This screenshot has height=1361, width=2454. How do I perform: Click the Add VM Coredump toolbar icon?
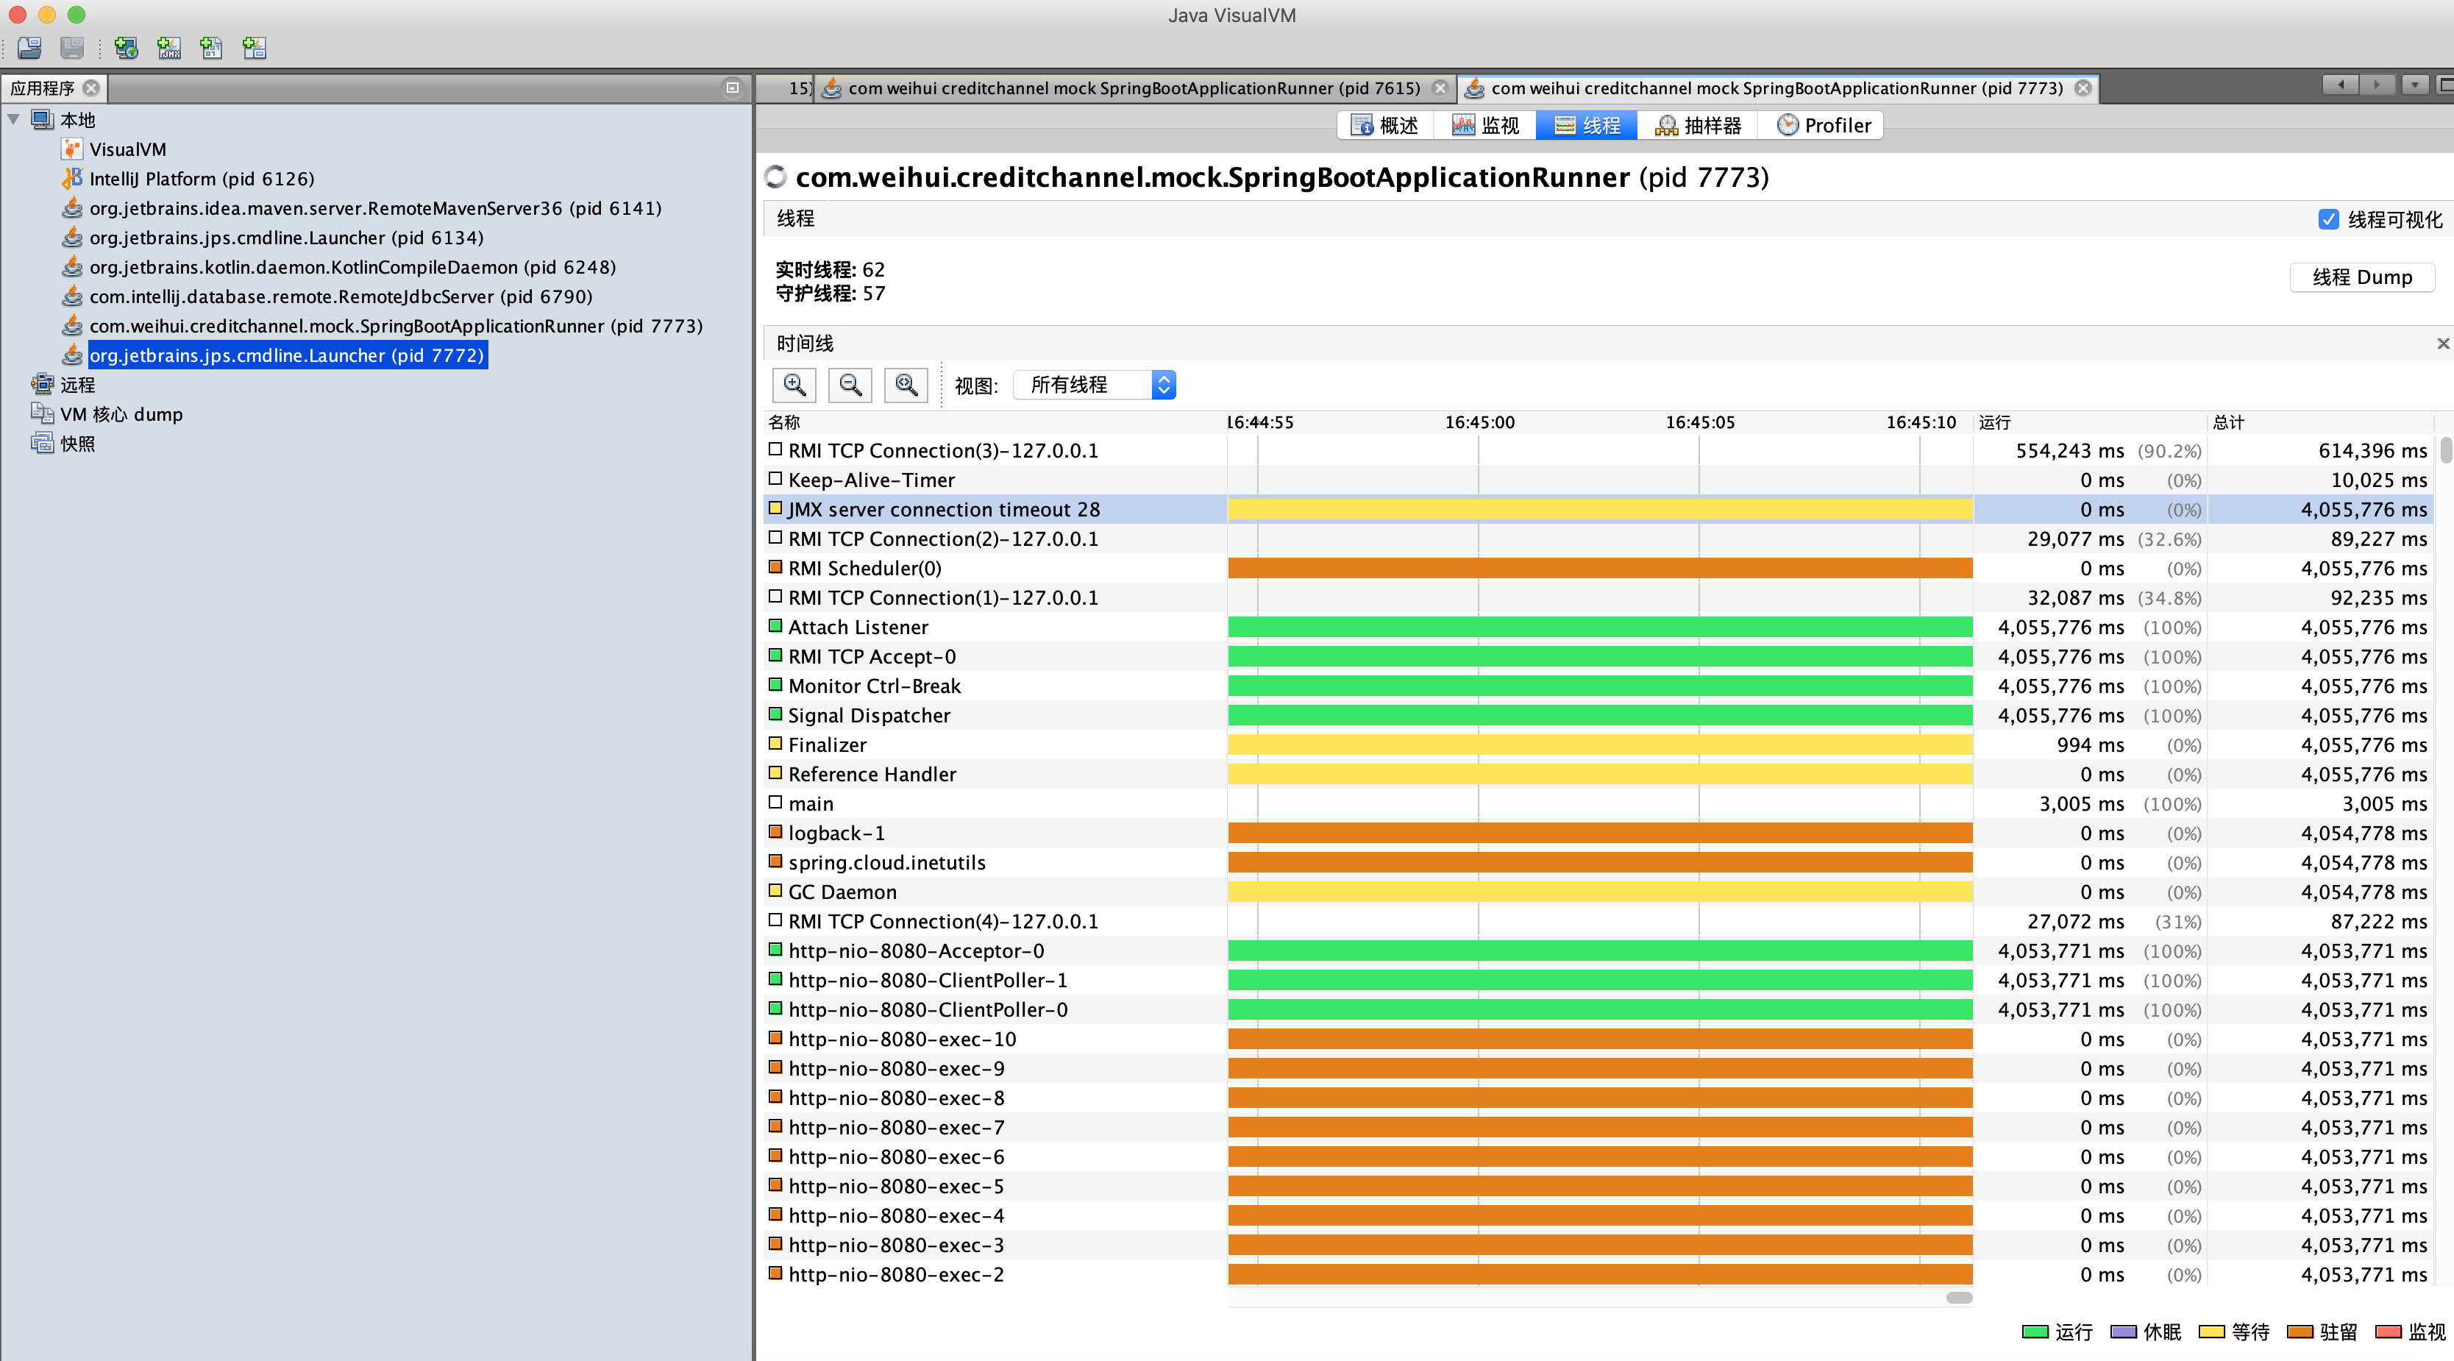click(211, 48)
